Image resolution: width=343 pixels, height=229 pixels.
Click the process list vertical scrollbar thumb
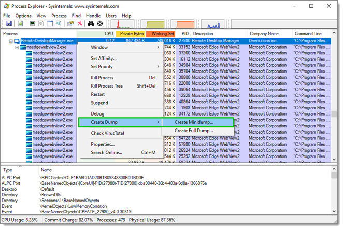(x=334, y=114)
